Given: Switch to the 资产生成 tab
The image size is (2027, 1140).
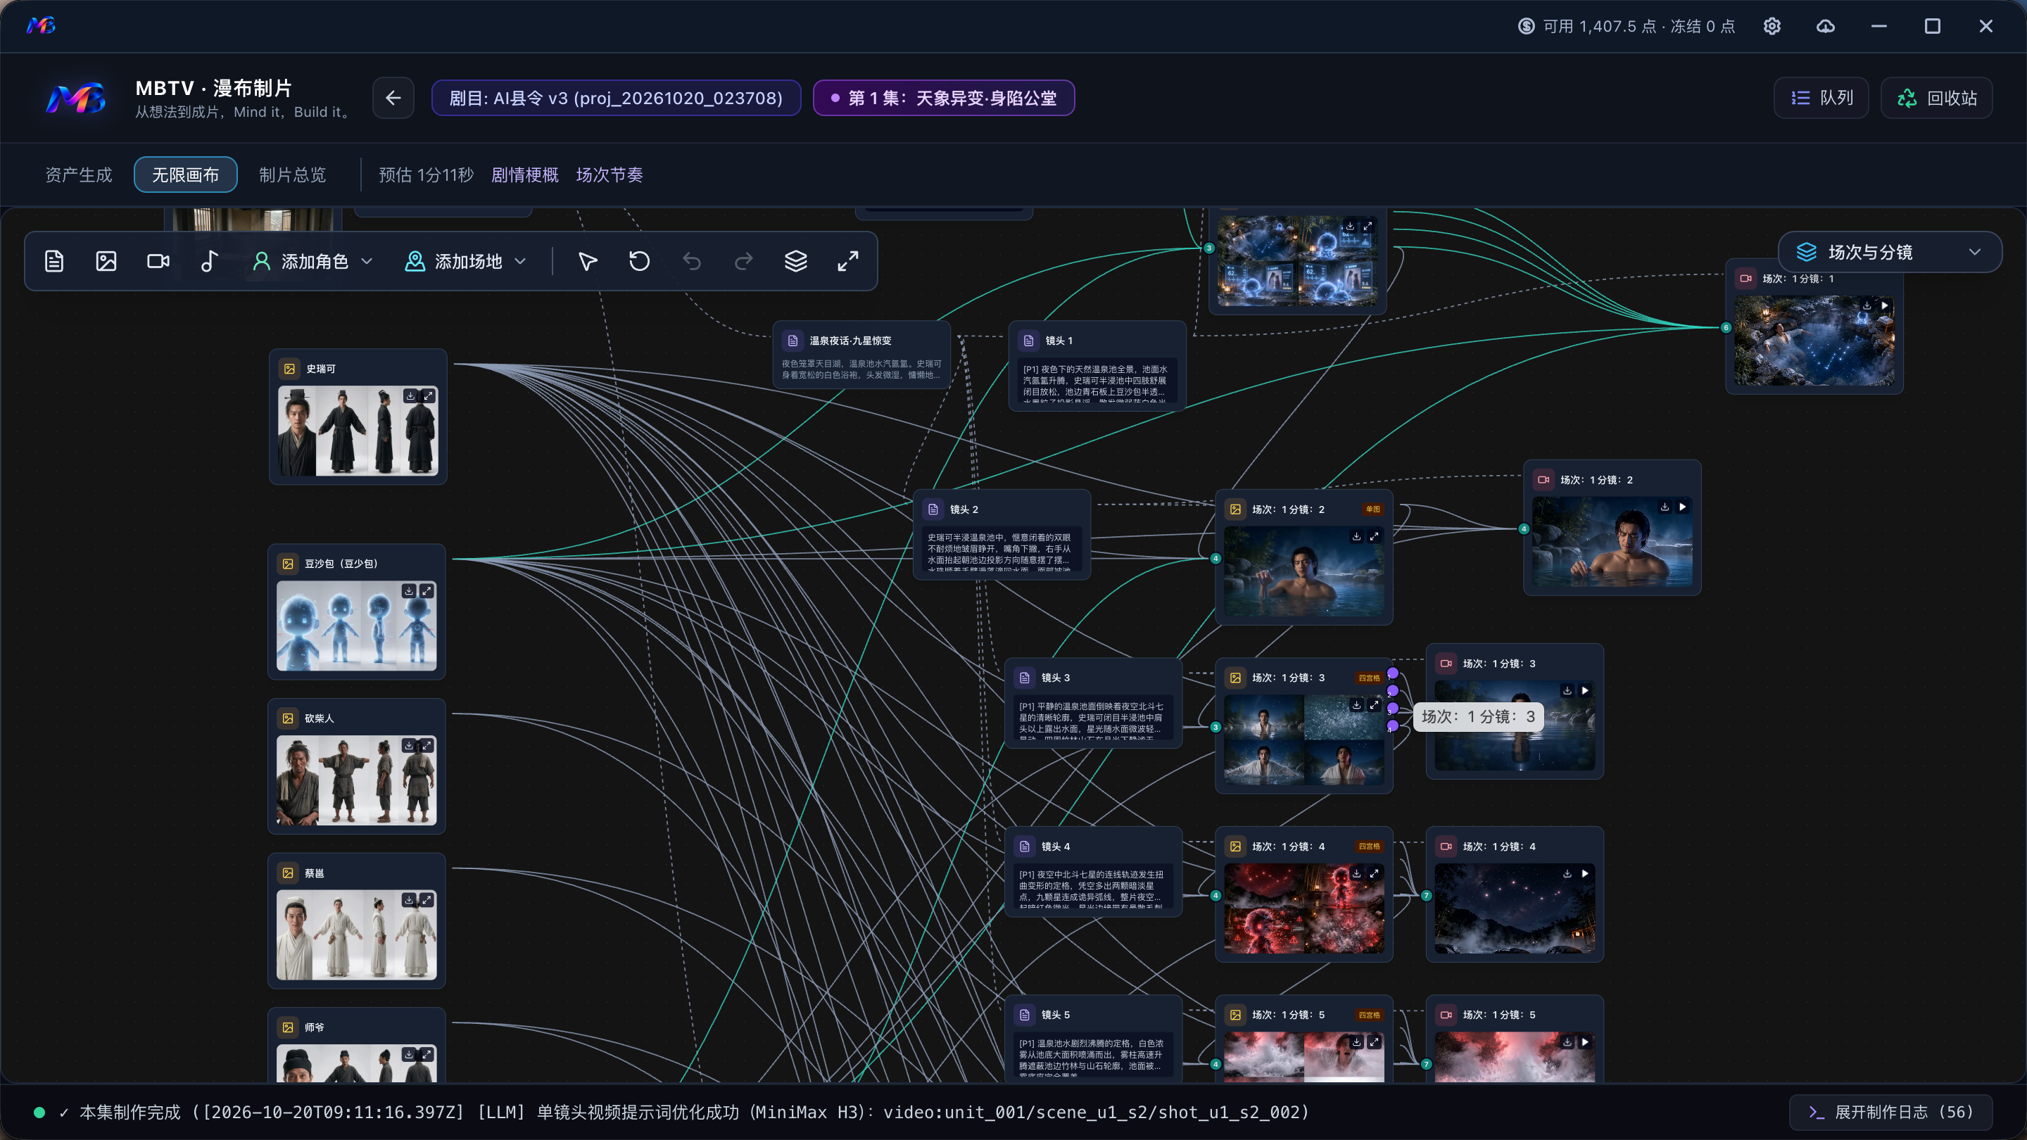Looking at the screenshot, I should (79, 175).
